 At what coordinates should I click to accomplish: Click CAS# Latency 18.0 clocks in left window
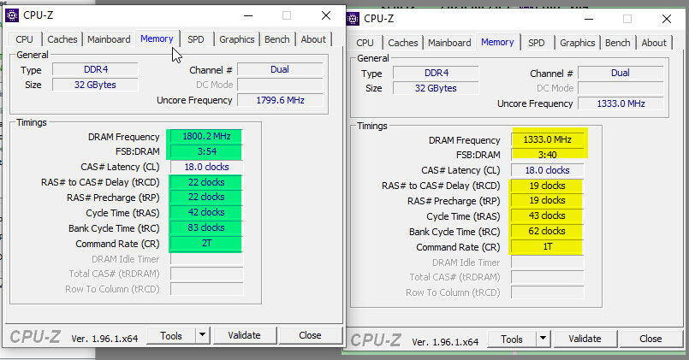click(206, 168)
